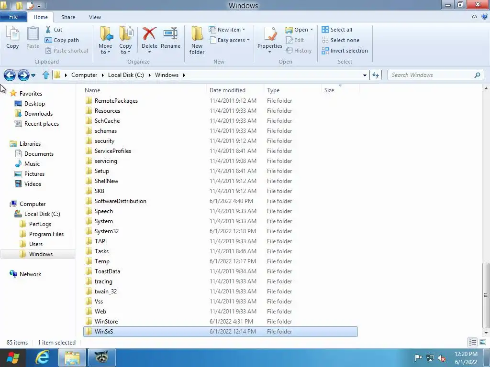This screenshot has height=367, width=490.
Task: Select Desktop under Favorites
Action: click(x=34, y=104)
